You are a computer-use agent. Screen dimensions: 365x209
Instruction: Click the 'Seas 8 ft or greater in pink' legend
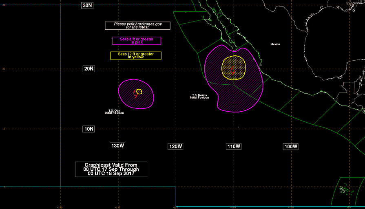[136, 41]
